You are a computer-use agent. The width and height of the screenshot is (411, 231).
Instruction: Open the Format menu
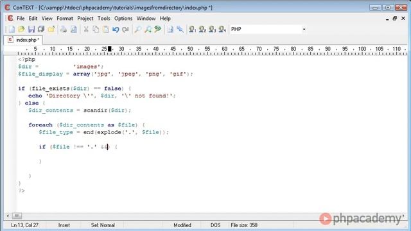(x=65, y=19)
